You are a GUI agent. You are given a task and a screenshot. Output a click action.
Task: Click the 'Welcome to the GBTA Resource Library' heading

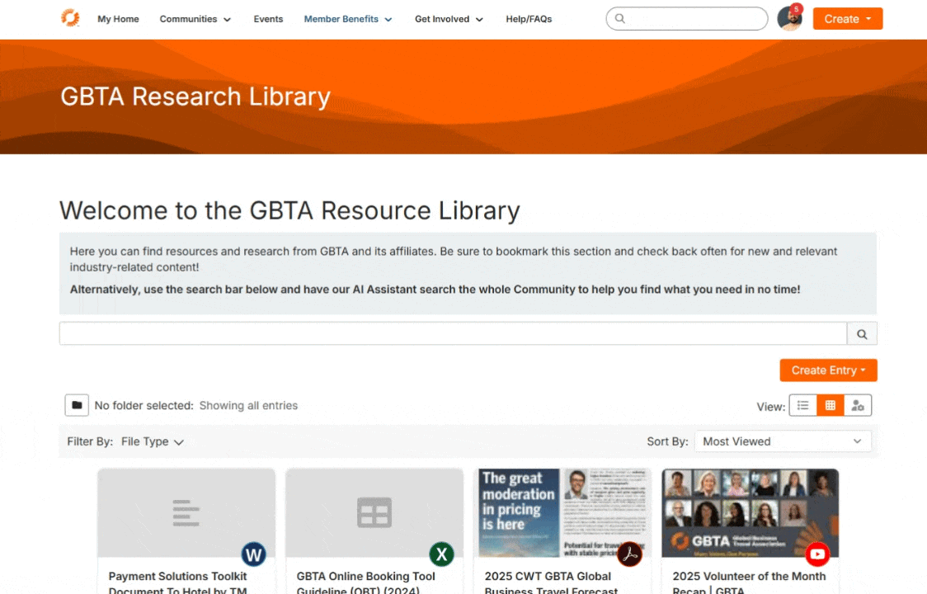point(289,210)
